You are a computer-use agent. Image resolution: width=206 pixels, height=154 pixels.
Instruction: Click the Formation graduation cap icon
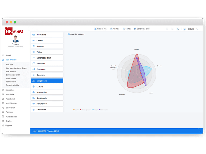[x=3, y=112]
